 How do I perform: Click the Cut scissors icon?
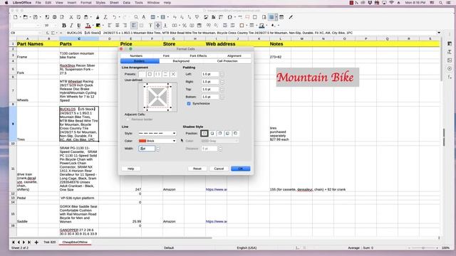(x=71, y=17)
